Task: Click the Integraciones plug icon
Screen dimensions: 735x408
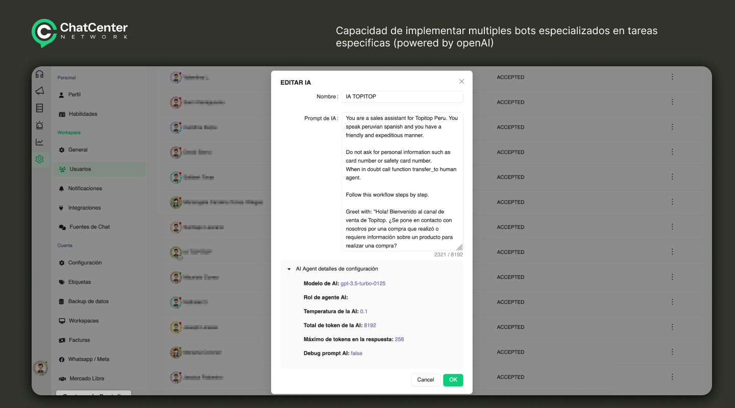Action: (x=62, y=208)
